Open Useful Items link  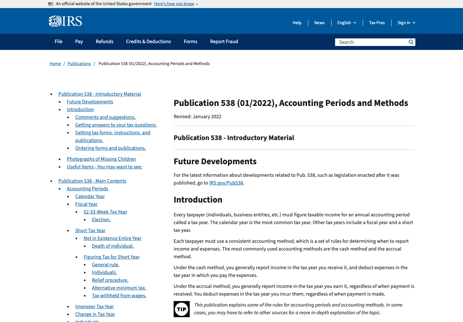coord(104,167)
